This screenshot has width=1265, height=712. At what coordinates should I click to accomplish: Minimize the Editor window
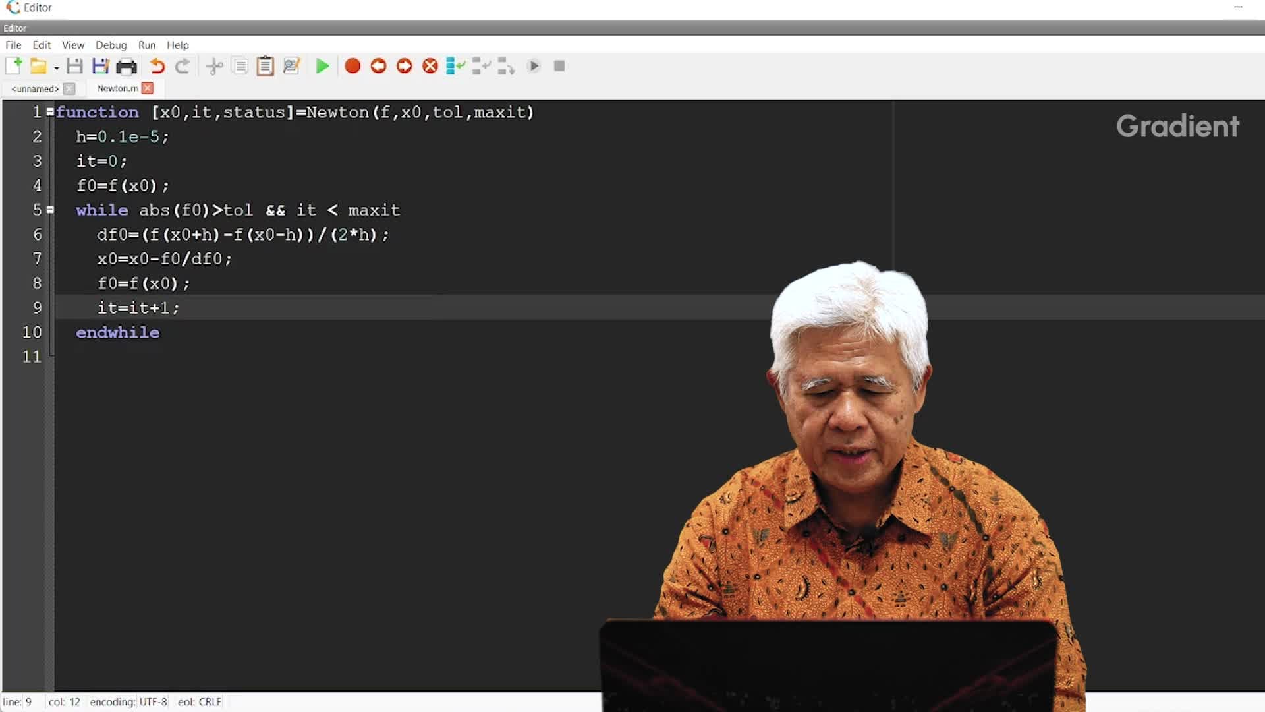click(1238, 7)
